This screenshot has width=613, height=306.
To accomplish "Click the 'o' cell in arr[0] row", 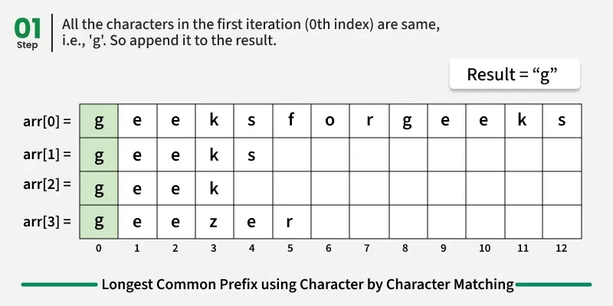I will click(329, 121).
